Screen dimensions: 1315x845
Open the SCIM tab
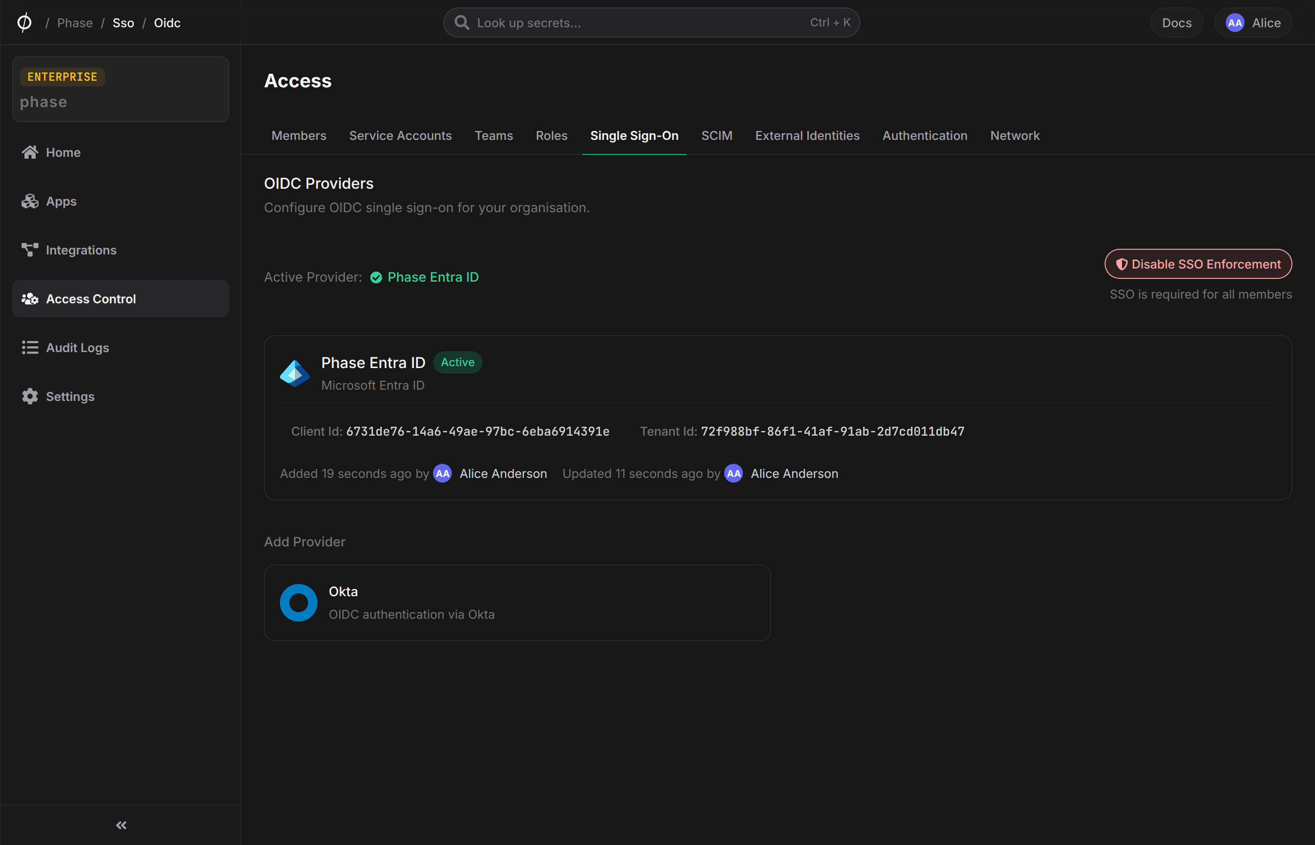[x=716, y=136]
